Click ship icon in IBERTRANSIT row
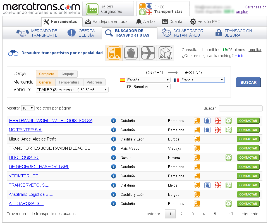 207,121
